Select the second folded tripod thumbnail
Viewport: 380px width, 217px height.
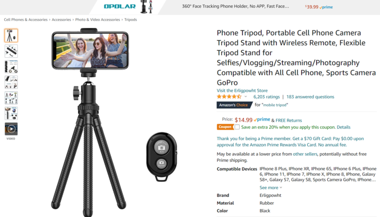11,51
